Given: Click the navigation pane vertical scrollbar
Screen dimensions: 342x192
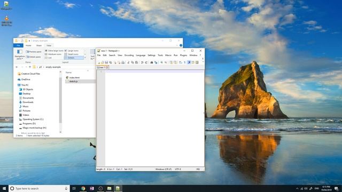Looking at the screenshot, I should pyautogui.click(x=60, y=100).
